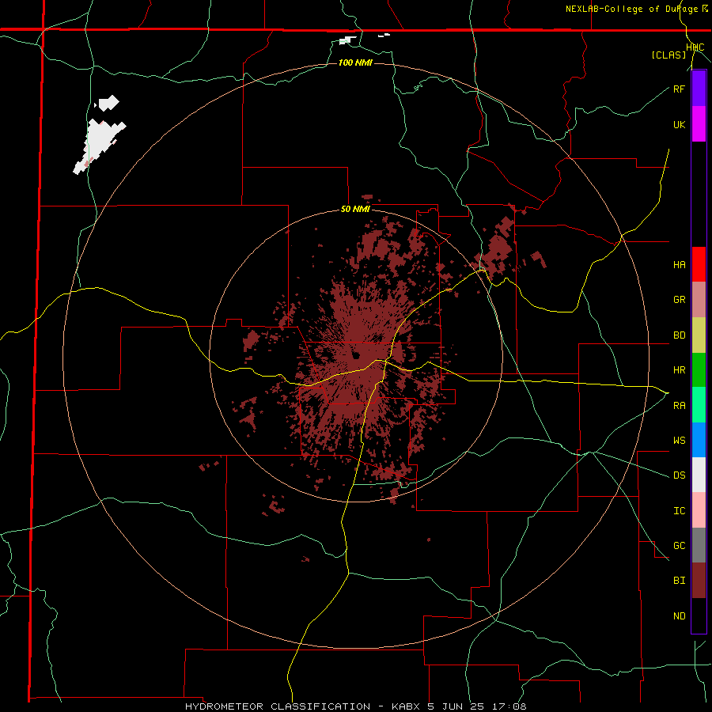
Task: Click the HA red legend swatch
Action: pyautogui.click(x=699, y=264)
